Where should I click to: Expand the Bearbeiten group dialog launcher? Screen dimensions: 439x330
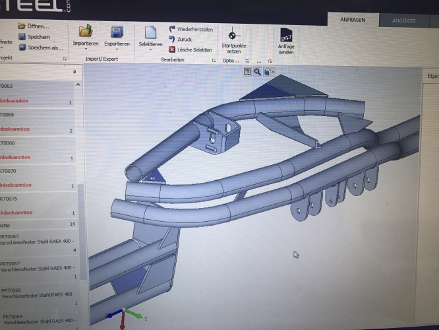214,60
